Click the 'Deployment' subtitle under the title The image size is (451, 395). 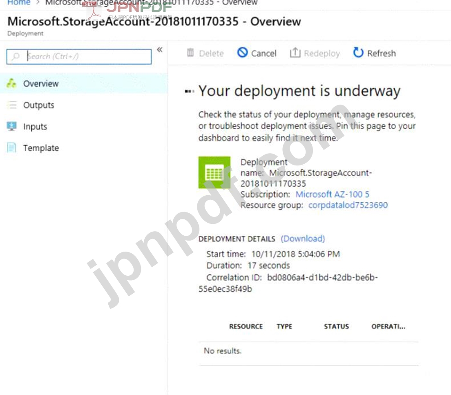tap(25, 33)
